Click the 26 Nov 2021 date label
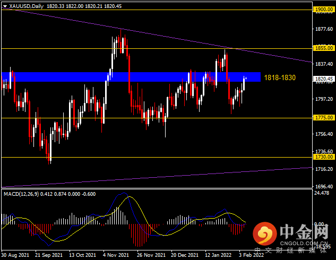 (151, 255)
